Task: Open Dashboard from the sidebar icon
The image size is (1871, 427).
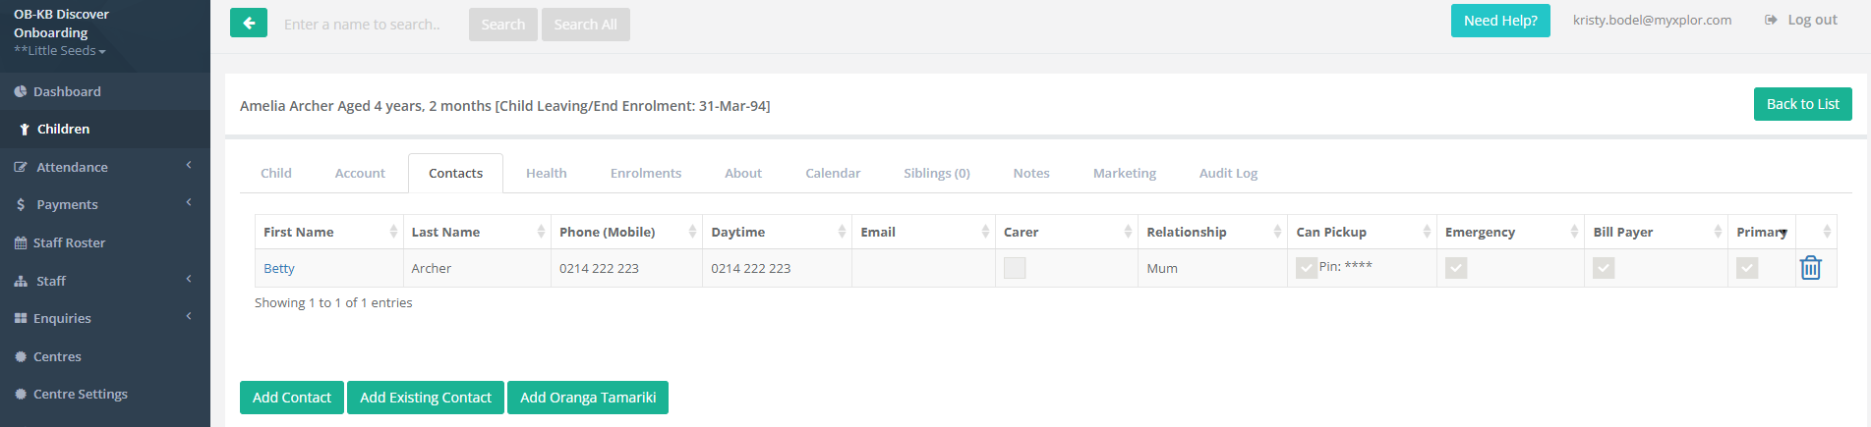Action: [21, 91]
